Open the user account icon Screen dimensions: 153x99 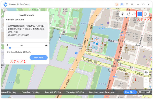point(122,4)
